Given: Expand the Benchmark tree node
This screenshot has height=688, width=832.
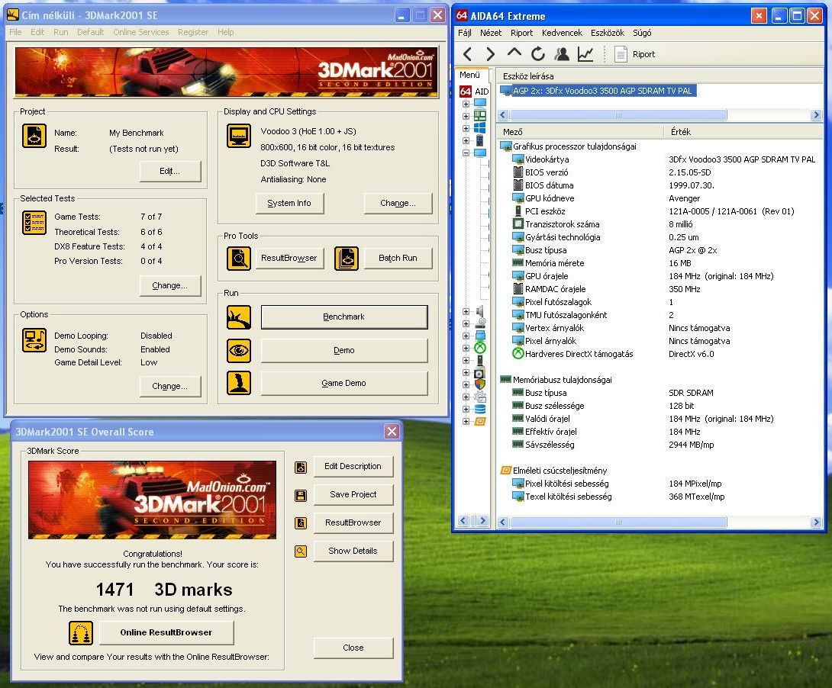Looking at the screenshot, I should click(x=466, y=421).
